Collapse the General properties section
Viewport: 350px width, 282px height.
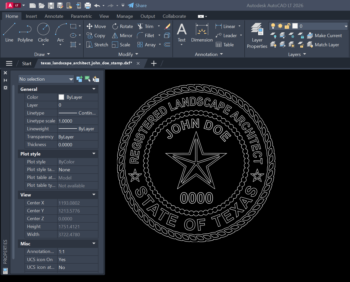[94, 89]
